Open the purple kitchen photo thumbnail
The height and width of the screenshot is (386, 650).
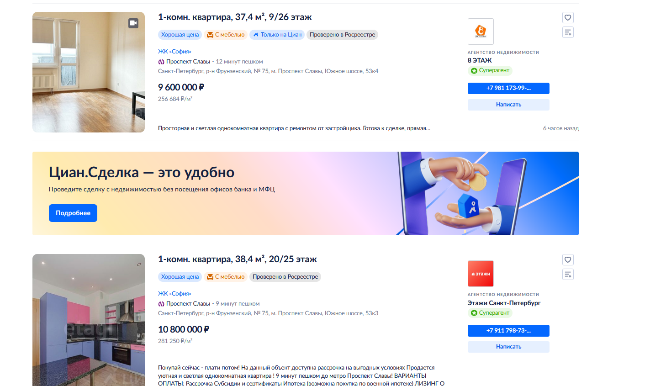click(x=89, y=320)
